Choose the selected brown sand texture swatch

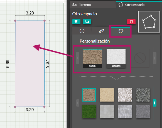pos(89,95)
